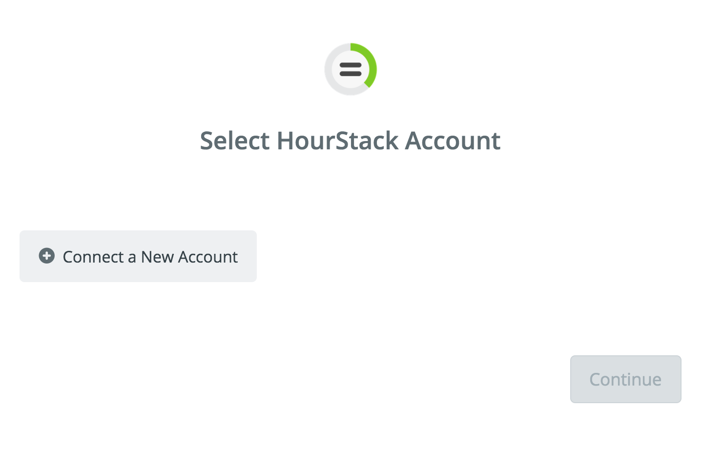Click the Continue button
The image size is (703, 450).
626,379
